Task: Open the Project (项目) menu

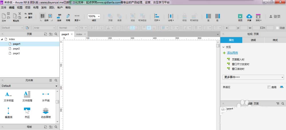Action: click(28, 8)
